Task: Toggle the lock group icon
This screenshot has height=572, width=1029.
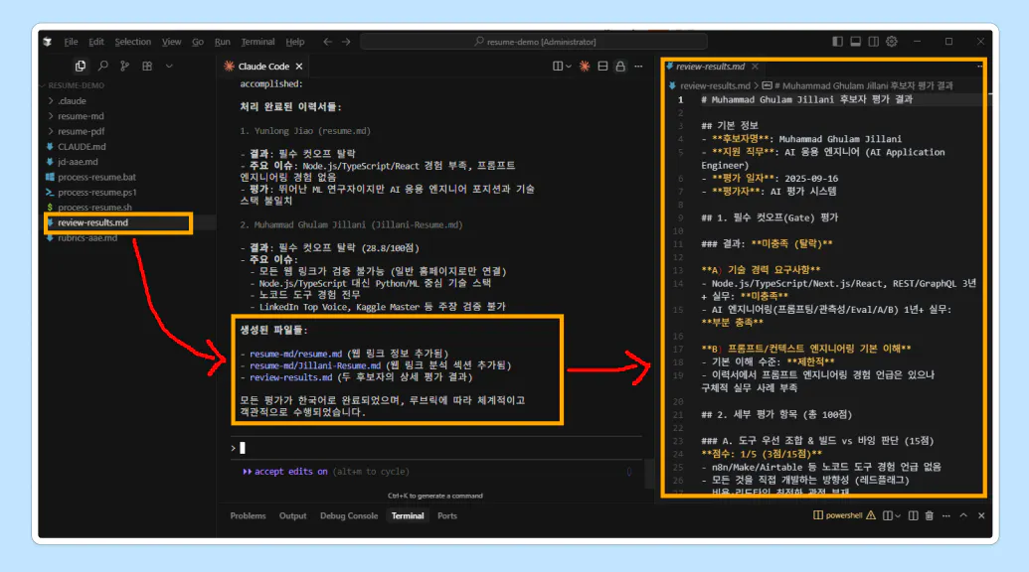Action: [x=620, y=67]
